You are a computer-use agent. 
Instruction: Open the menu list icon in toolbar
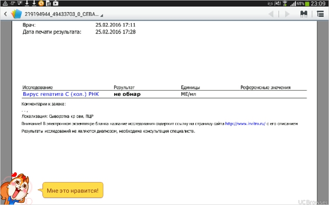320,14
